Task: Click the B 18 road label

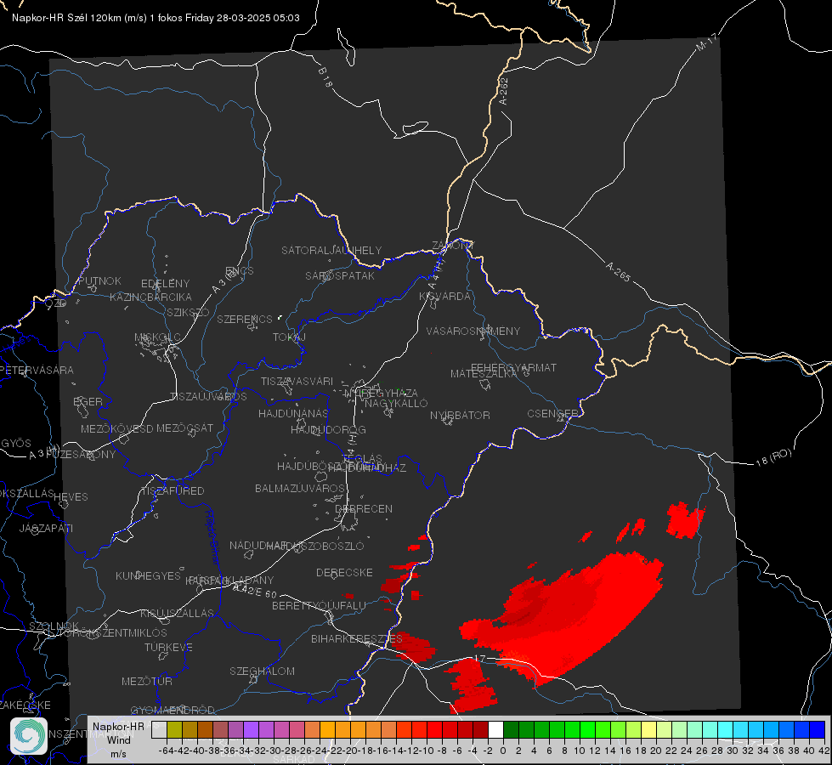Action: point(325,77)
